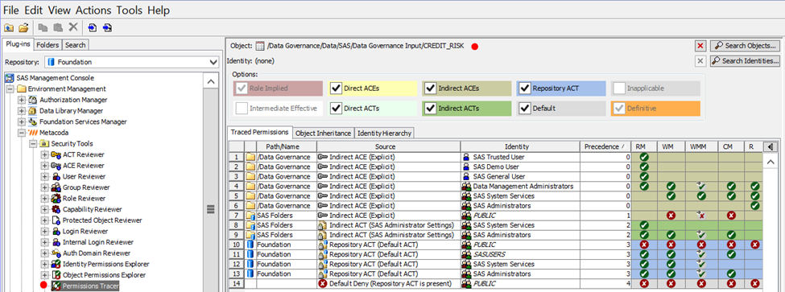This screenshot has height=292, width=785.
Task: Sort by the Identity column header
Action: [x=521, y=146]
